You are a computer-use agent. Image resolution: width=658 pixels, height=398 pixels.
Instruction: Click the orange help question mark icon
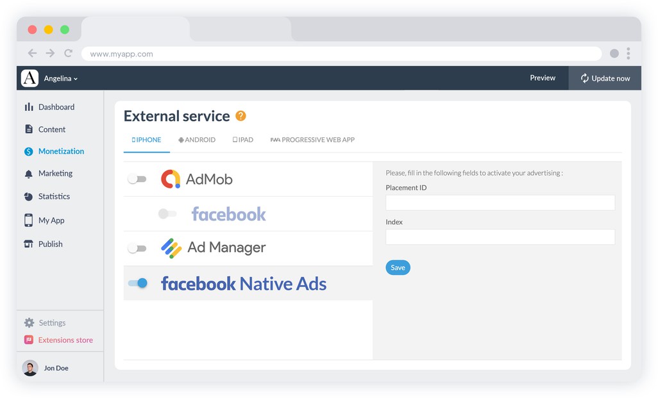coord(240,116)
